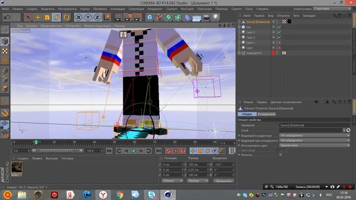Select the Texture mode checkerboard icon
This screenshot has height=200, width=356.
tap(5, 51)
